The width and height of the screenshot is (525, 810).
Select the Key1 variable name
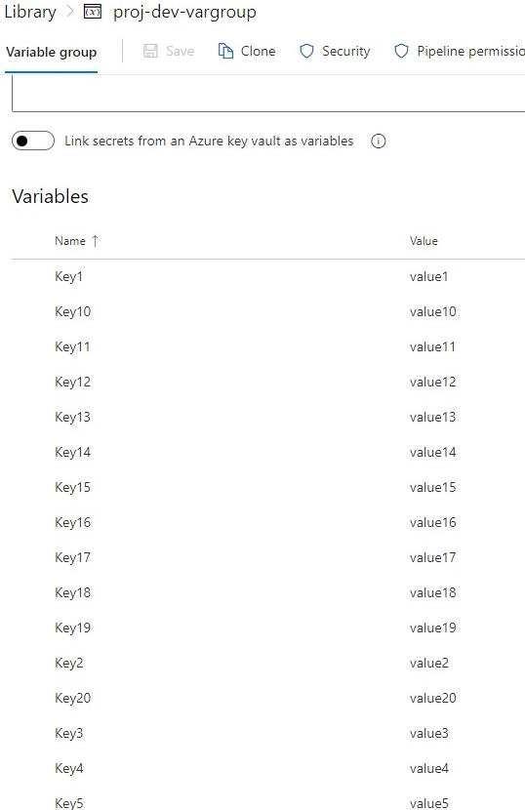68,277
